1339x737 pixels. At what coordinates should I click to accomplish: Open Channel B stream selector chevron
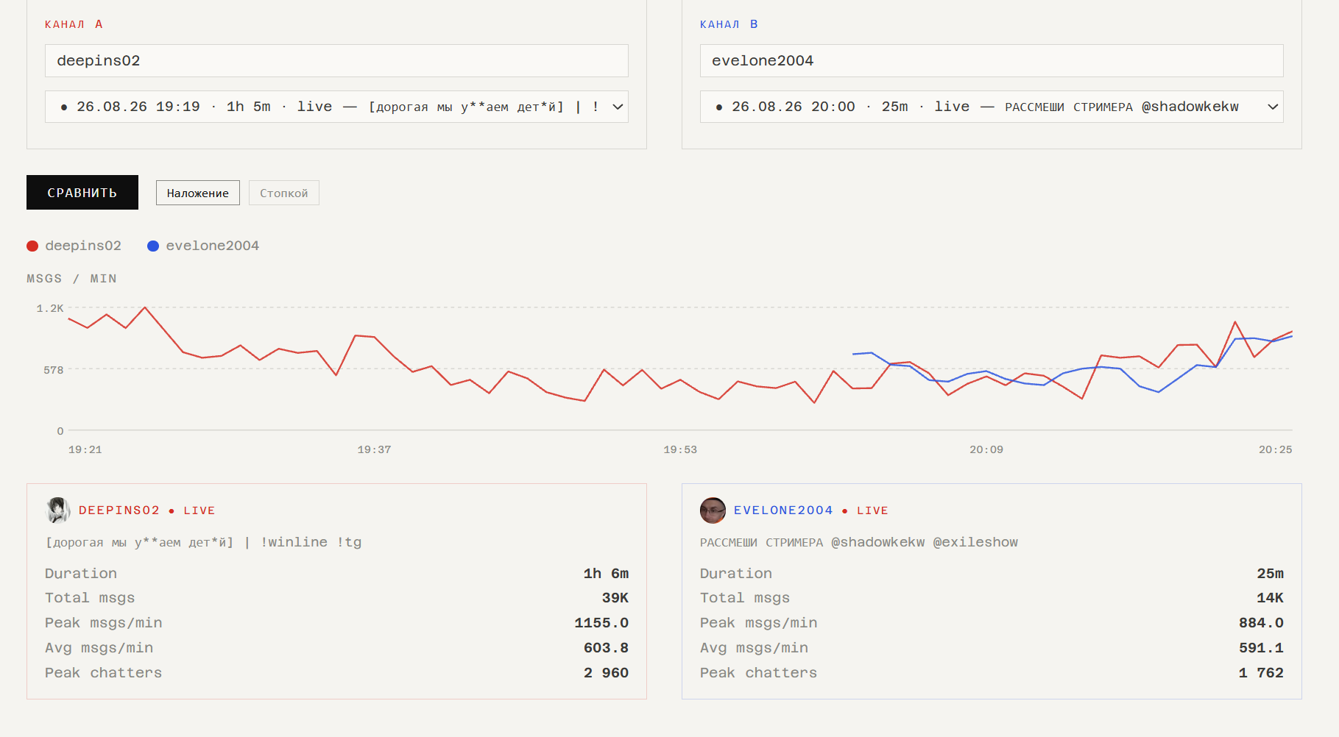pyautogui.click(x=1273, y=107)
